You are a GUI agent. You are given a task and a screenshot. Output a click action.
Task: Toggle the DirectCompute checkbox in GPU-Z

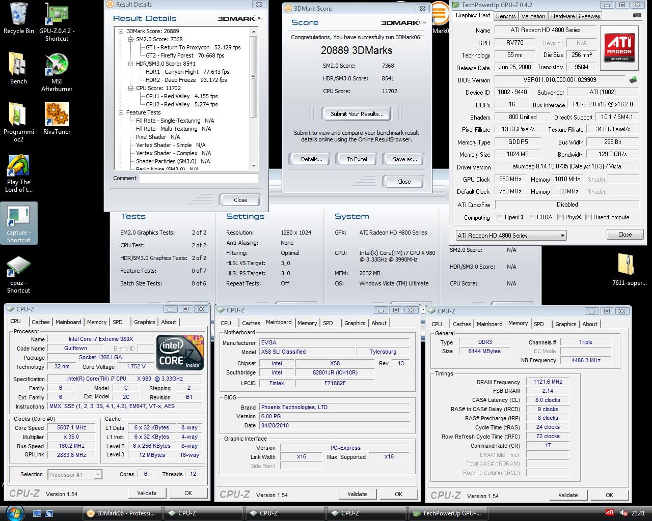click(x=588, y=217)
